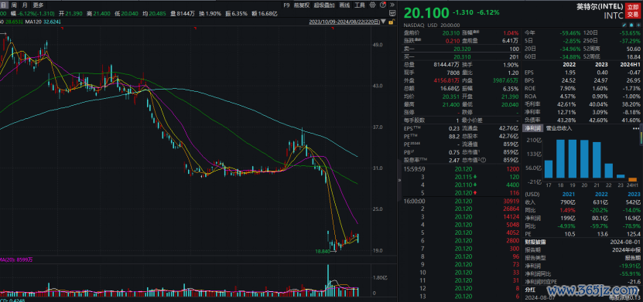Click the tallest blue bar for year 18
The image size is (643, 302).
point(560,159)
